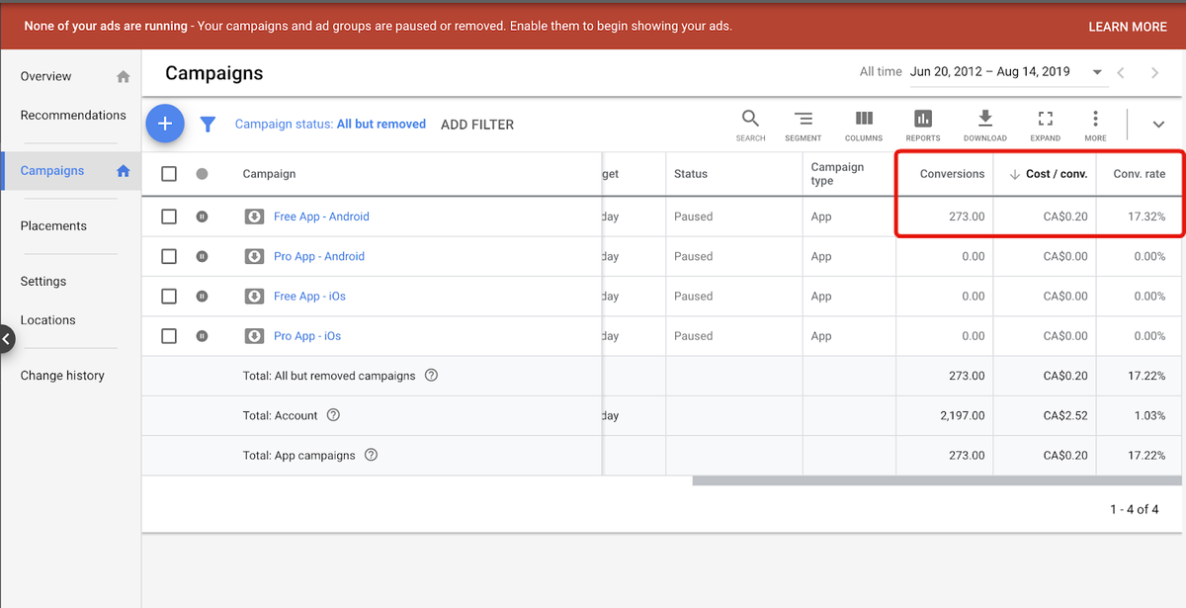Select the Free App - iOs checkbox
1186x608 pixels.
[169, 296]
